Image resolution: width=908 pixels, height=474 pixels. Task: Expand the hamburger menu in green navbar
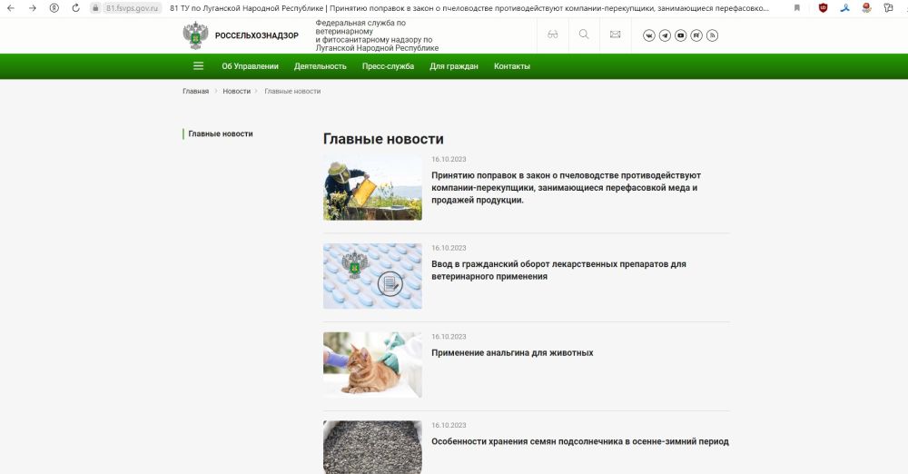point(199,66)
